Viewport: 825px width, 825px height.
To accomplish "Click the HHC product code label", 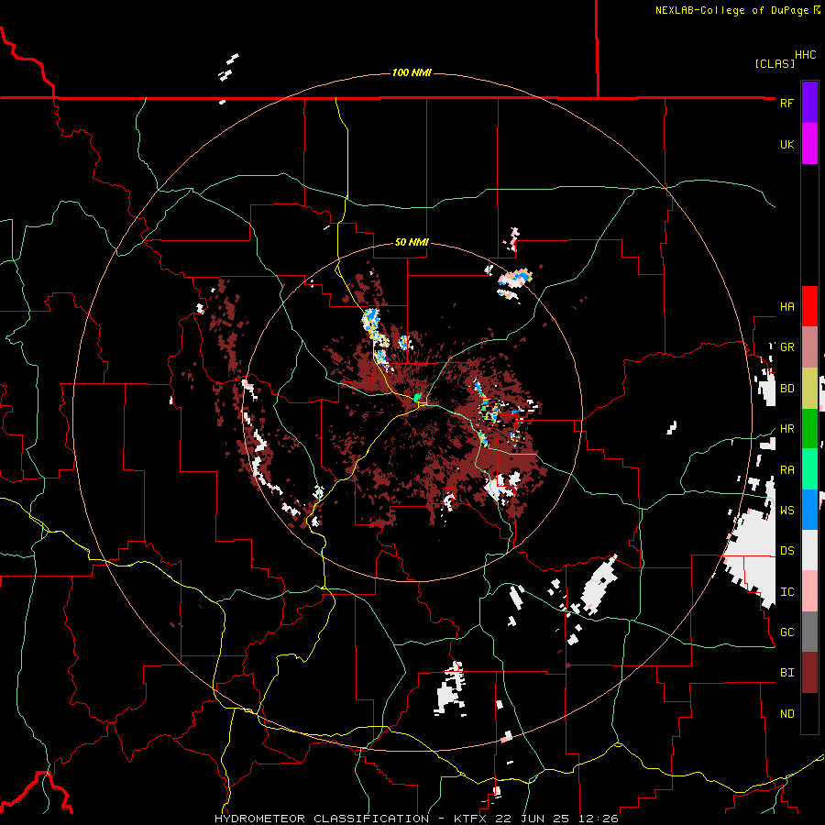I will click(805, 55).
